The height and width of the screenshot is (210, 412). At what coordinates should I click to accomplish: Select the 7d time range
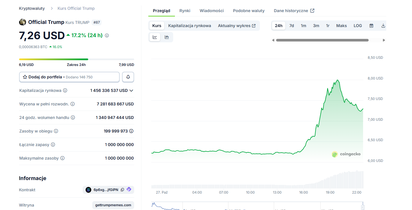pyautogui.click(x=291, y=26)
